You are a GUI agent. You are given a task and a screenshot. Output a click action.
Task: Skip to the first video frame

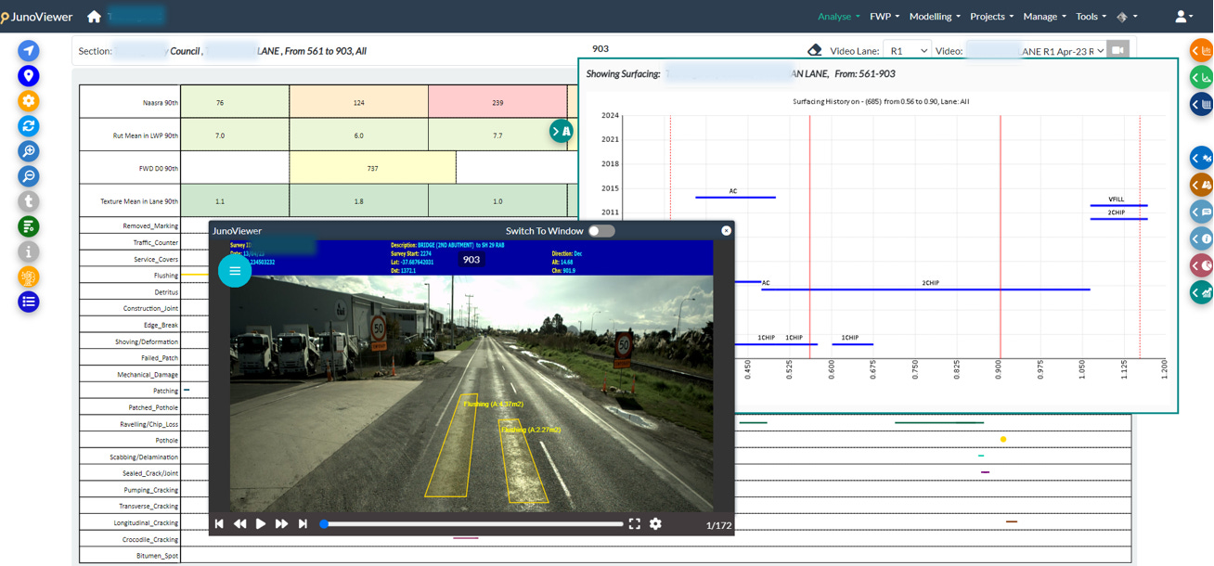(219, 524)
